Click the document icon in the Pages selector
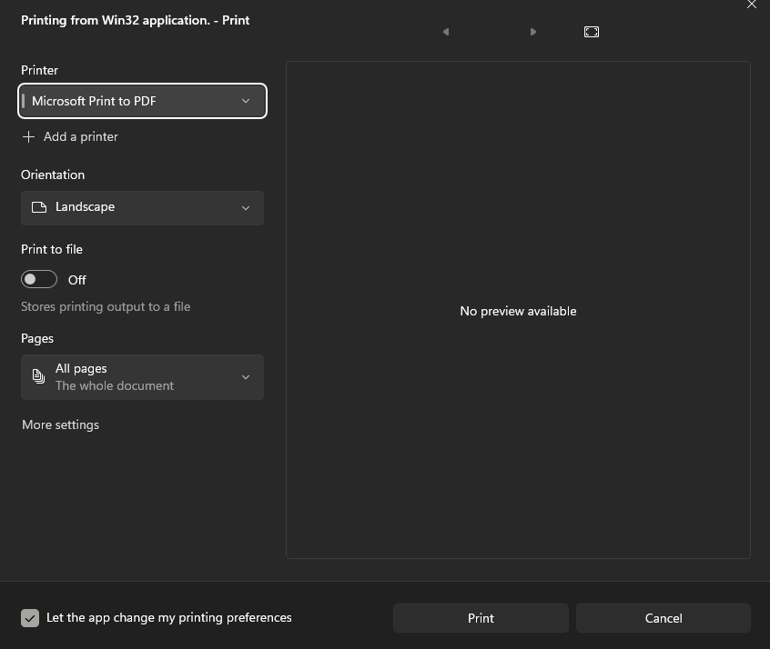The width and height of the screenshot is (770, 649). point(36,376)
